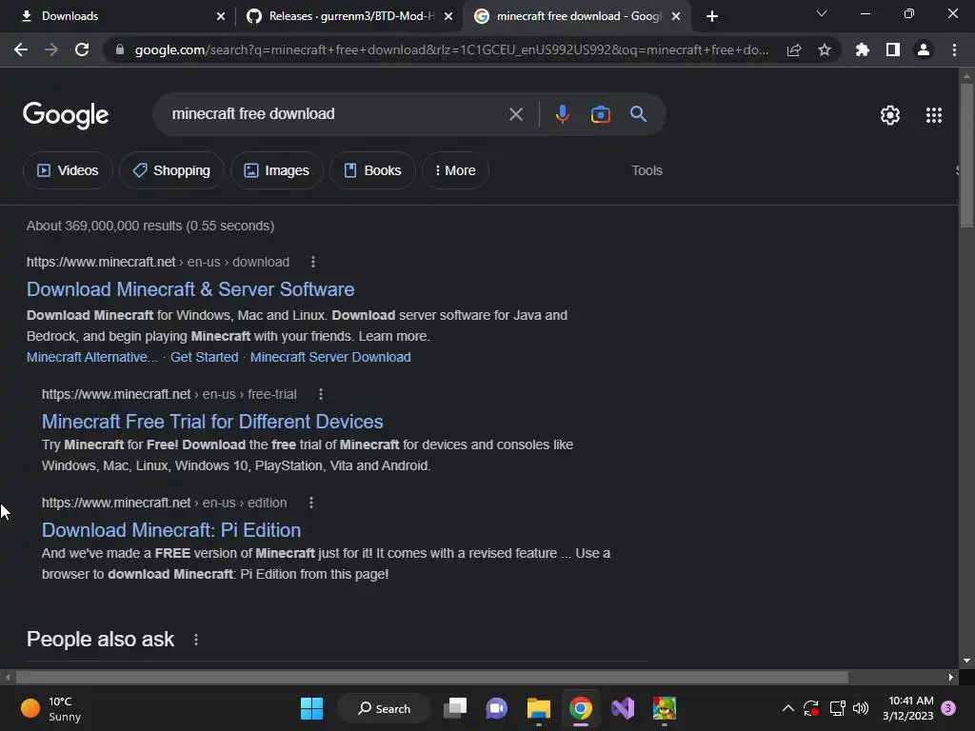Click the right arrow of horizontal scrollbar
This screenshot has height=731, width=975.
pyautogui.click(x=951, y=677)
